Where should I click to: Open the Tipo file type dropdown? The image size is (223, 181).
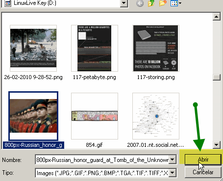[x=173, y=173]
